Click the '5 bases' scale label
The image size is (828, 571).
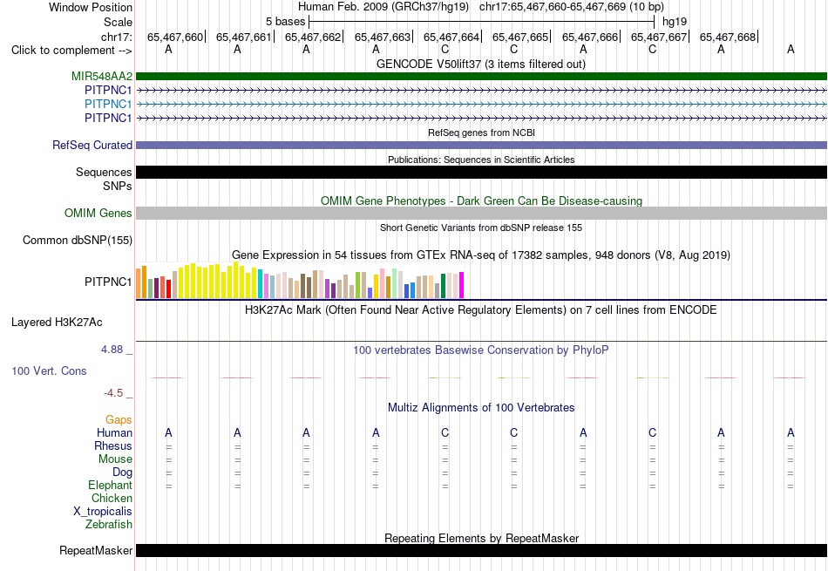click(285, 22)
